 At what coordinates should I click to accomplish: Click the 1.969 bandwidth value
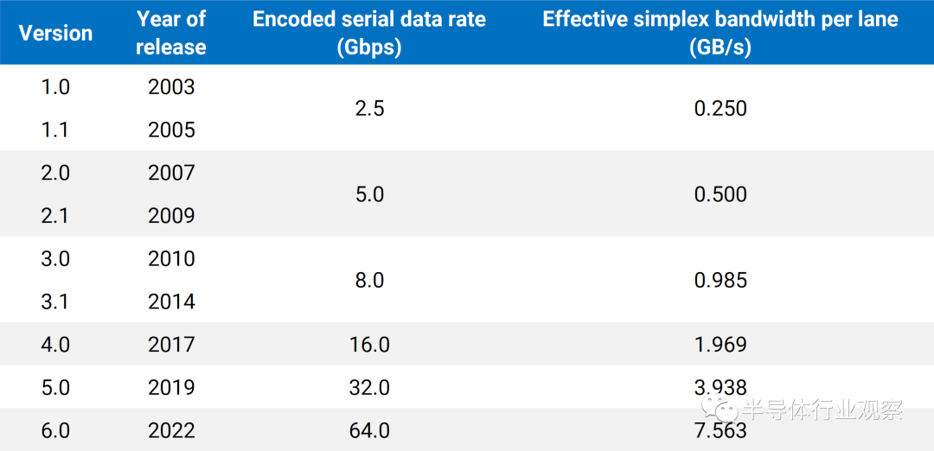tap(720, 345)
